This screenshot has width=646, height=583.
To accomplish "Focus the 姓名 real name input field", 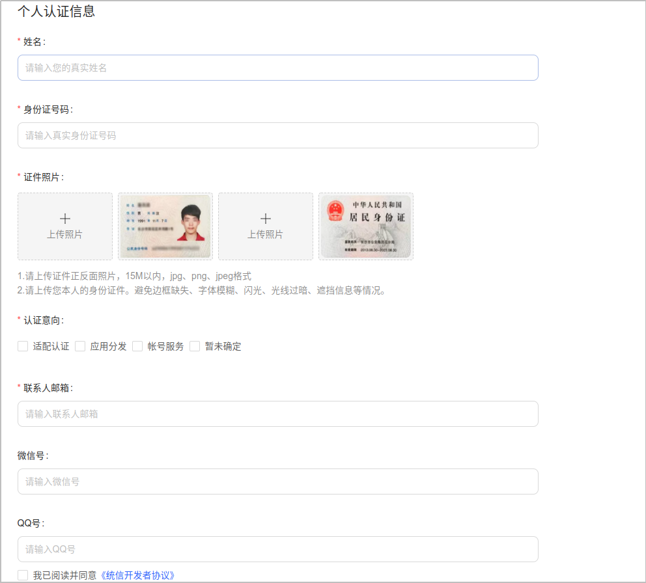I will (x=277, y=68).
